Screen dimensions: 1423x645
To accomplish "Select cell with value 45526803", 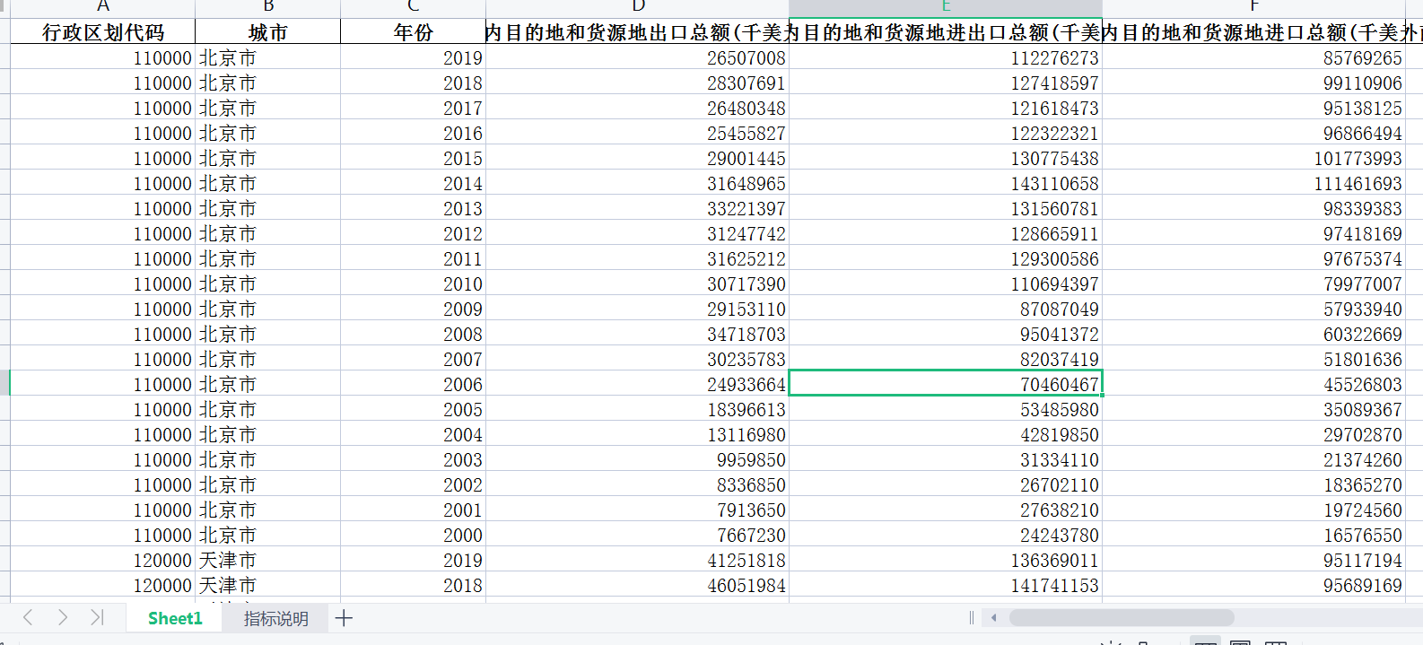I will [1254, 384].
